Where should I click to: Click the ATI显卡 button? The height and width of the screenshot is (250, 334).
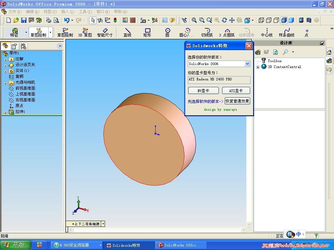click(x=236, y=90)
